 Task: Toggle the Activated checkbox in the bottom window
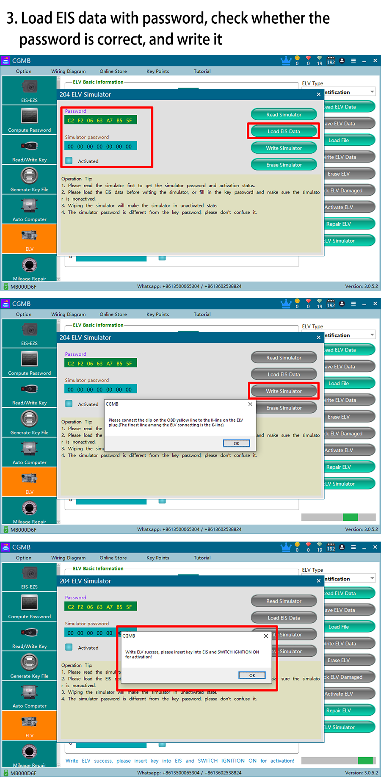69,647
